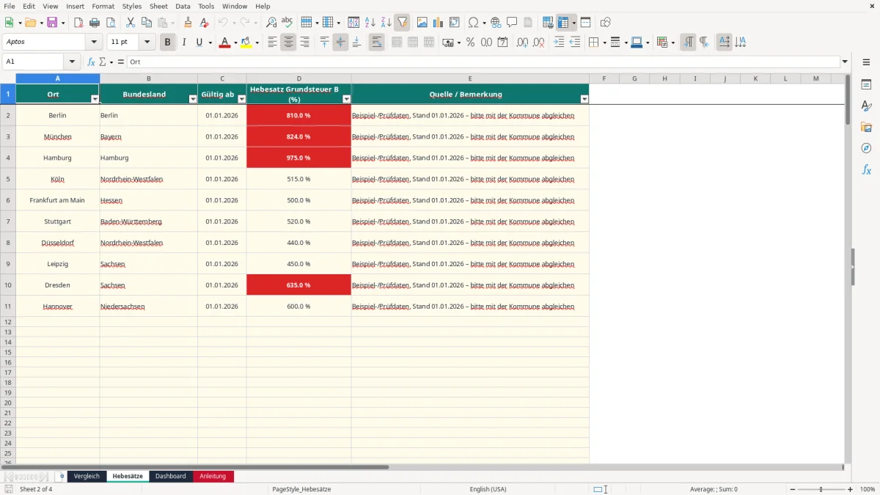Save the document with the floppy icon
The width and height of the screenshot is (880, 495).
click(52, 23)
